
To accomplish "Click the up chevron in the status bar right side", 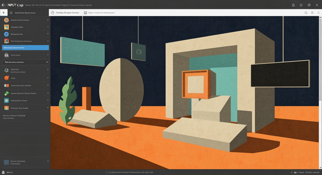I will click(292, 172).
